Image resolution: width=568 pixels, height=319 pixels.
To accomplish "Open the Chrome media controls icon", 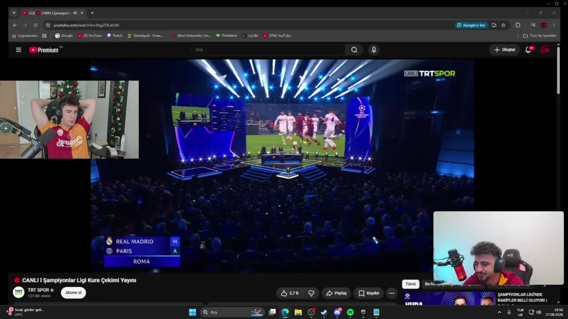I will click(x=533, y=25).
